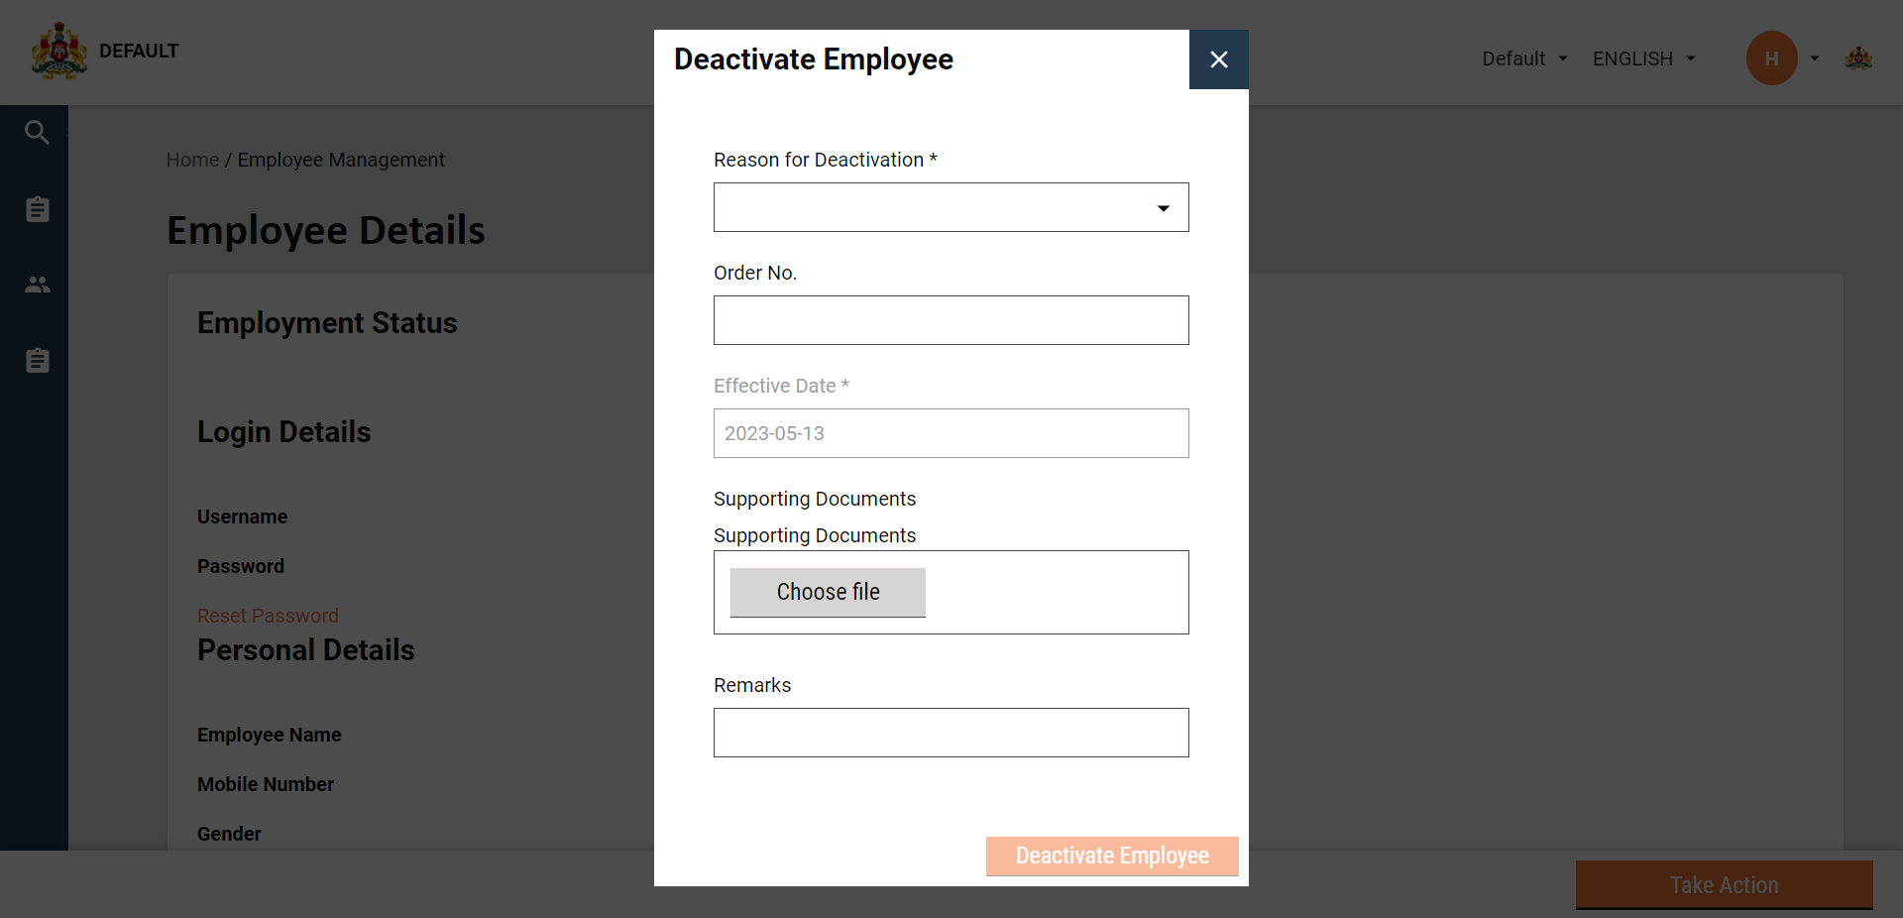
Task: Focus the Order No. input field
Action: 951,320
